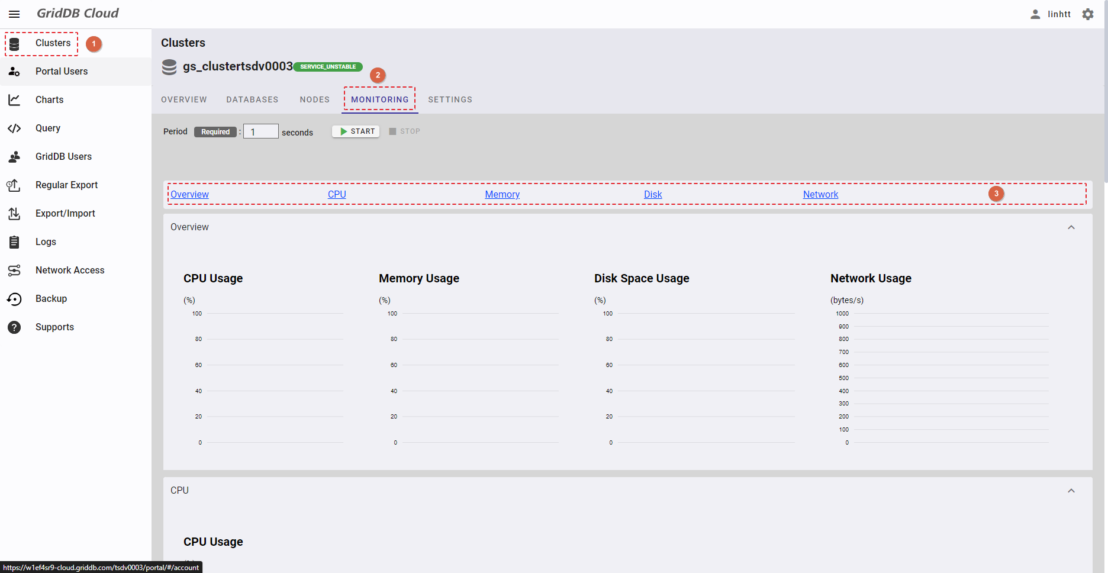Jump to the CPU section link

337,194
